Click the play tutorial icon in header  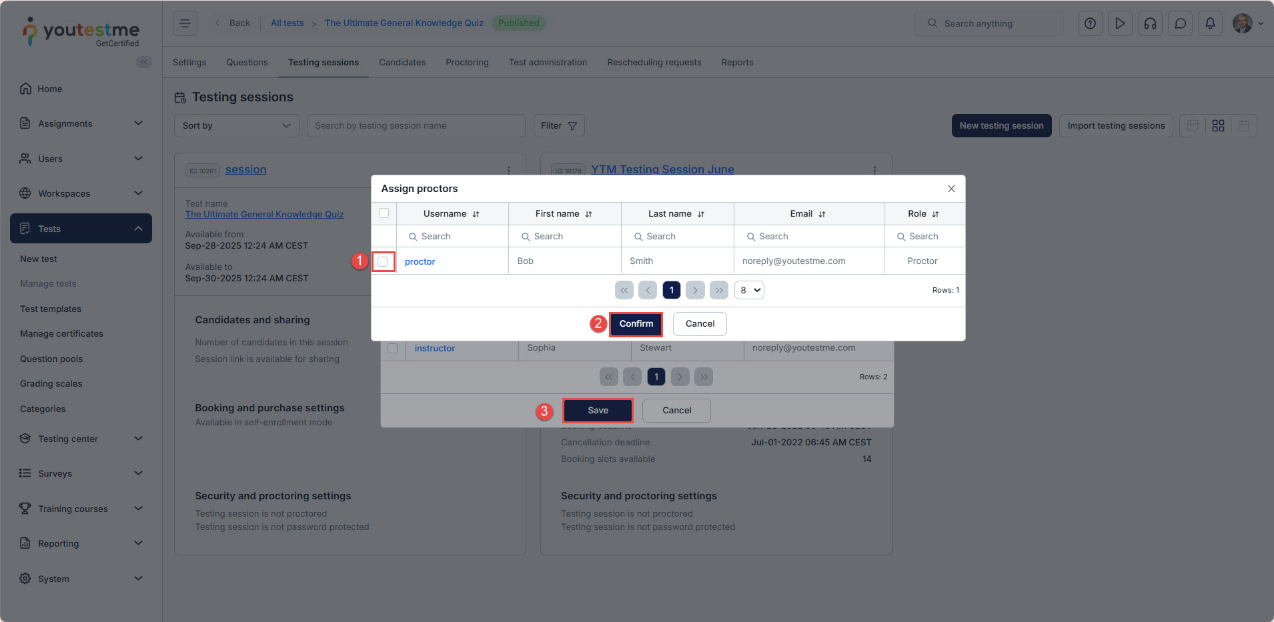point(1120,23)
